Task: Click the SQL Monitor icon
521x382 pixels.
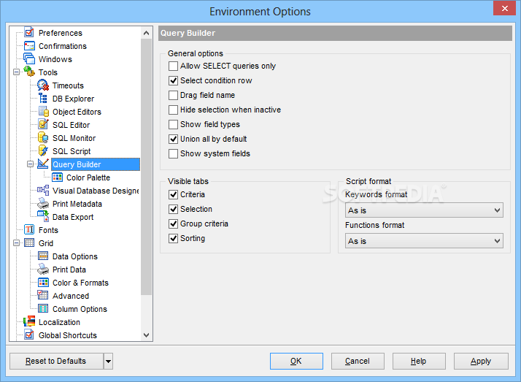Action: [x=43, y=137]
